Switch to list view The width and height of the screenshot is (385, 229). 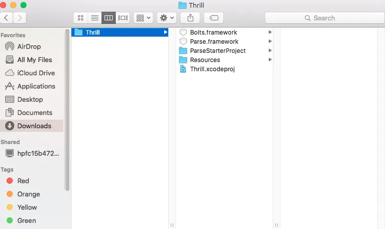pos(94,18)
